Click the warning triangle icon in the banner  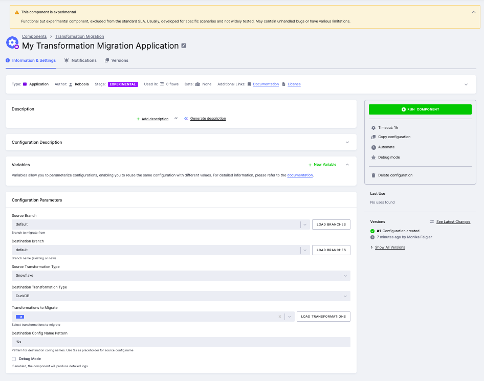point(17,12)
